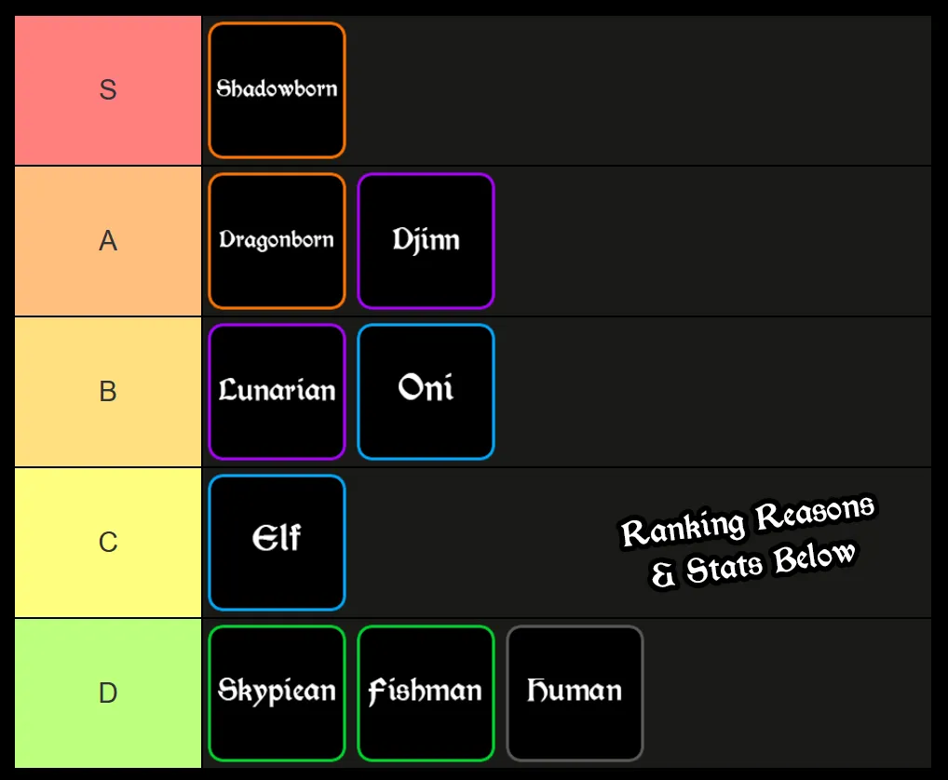Click empty area of the A tier row
The height and width of the screenshot is (780, 948).
708,241
